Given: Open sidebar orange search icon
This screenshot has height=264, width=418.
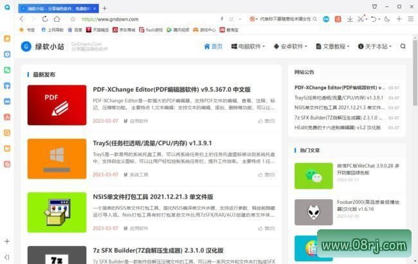Looking at the screenshot, I should [7, 133].
